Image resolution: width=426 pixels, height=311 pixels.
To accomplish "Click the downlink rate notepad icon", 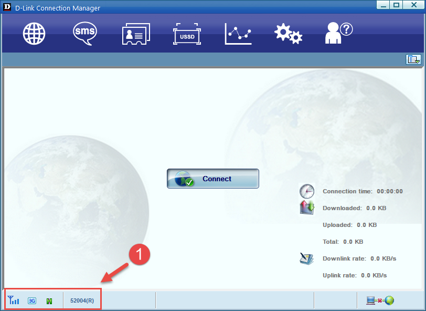I will [307, 258].
